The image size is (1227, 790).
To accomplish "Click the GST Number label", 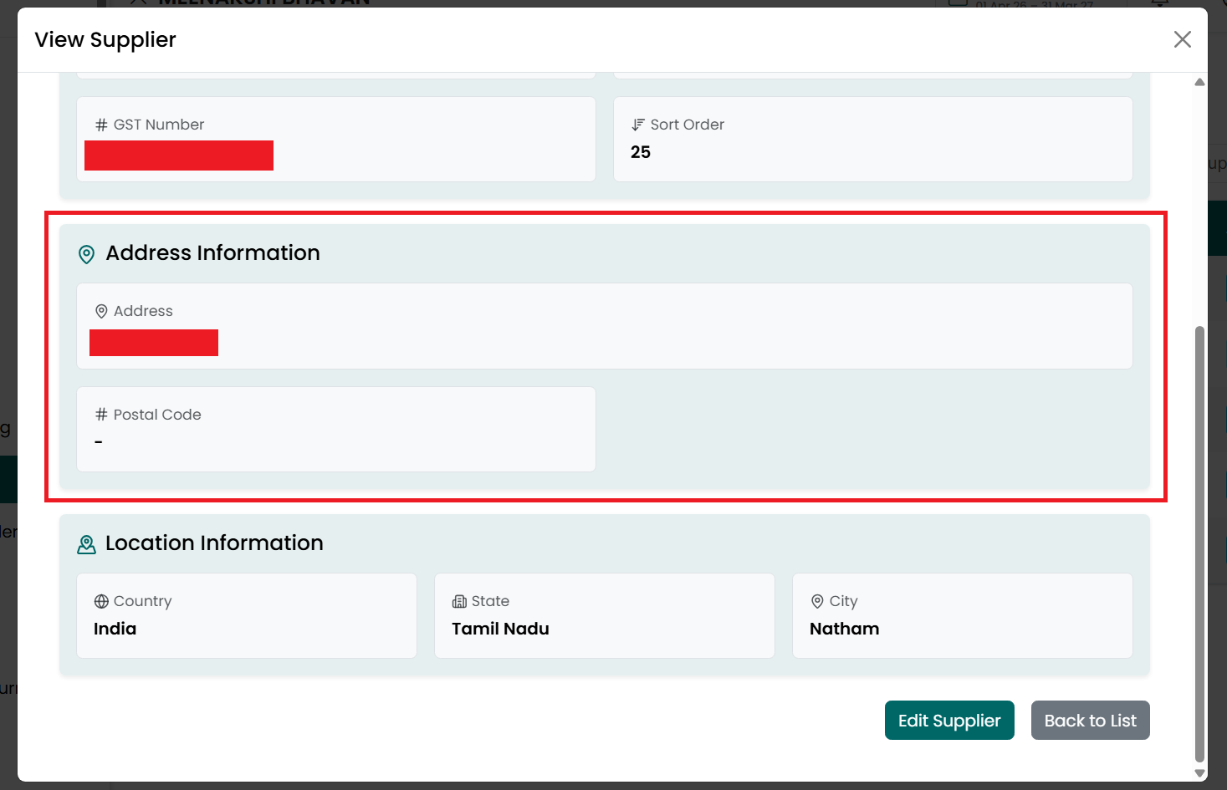I will (159, 125).
